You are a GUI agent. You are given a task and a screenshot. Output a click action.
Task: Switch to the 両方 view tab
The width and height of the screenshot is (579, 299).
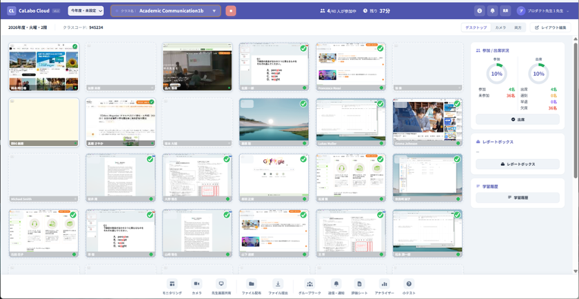point(518,28)
